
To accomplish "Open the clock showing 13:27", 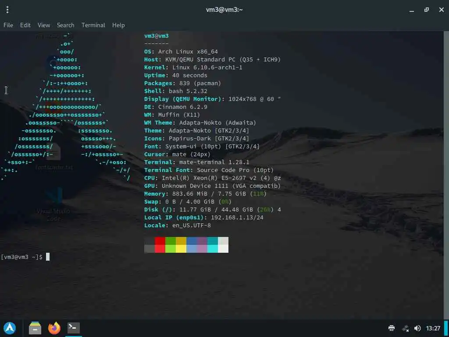I will click(x=433, y=328).
